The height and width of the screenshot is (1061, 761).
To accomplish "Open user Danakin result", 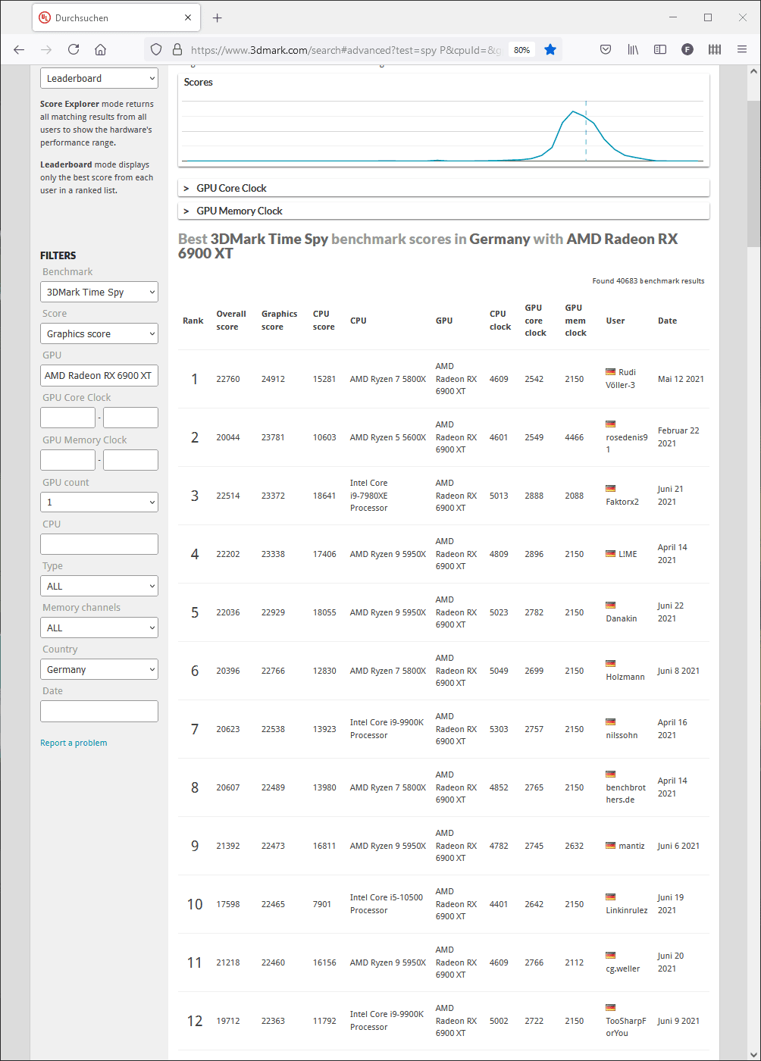I will 622,618.
